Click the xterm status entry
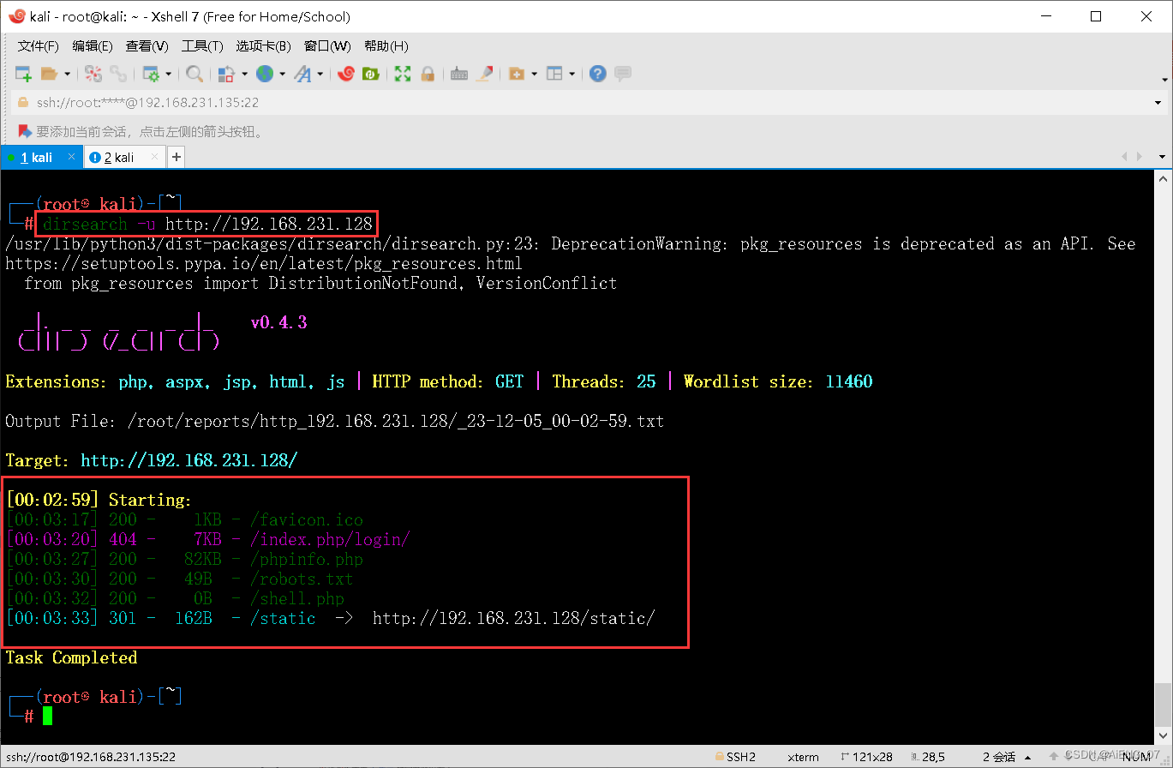 pyautogui.click(x=803, y=757)
